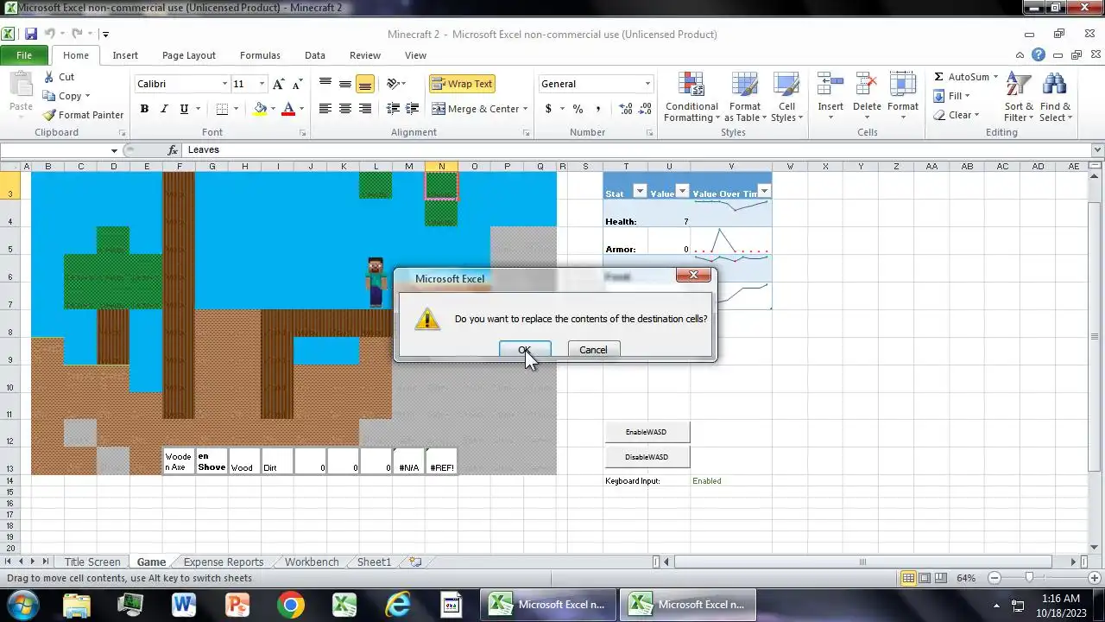Switch to the Insert ribbon tab
The image size is (1105, 622).
(125, 55)
